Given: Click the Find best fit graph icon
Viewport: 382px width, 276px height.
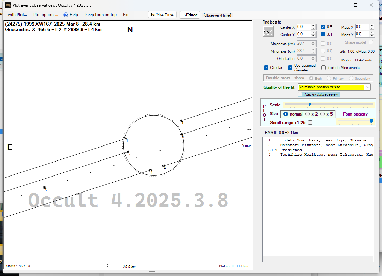Looking at the screenshot, I should coord(268,31).
